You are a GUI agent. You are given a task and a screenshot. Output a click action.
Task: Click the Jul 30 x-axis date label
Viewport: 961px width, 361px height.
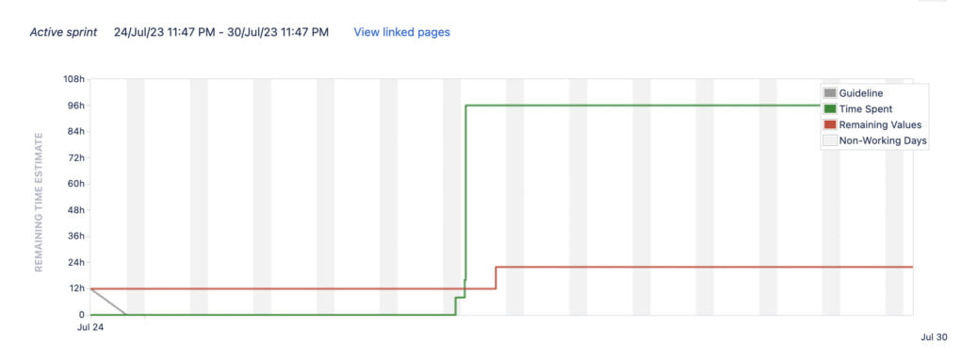click(935, 336)
